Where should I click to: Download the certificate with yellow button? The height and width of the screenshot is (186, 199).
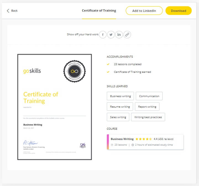pos(178,11)
